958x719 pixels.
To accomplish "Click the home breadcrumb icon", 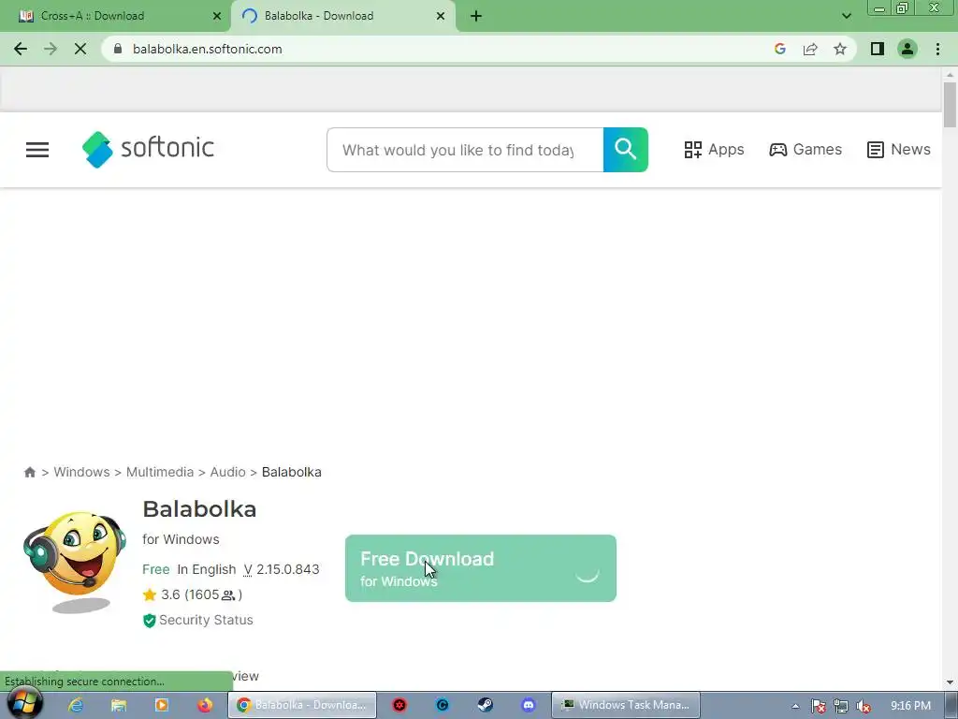I will tap(29, 472).
